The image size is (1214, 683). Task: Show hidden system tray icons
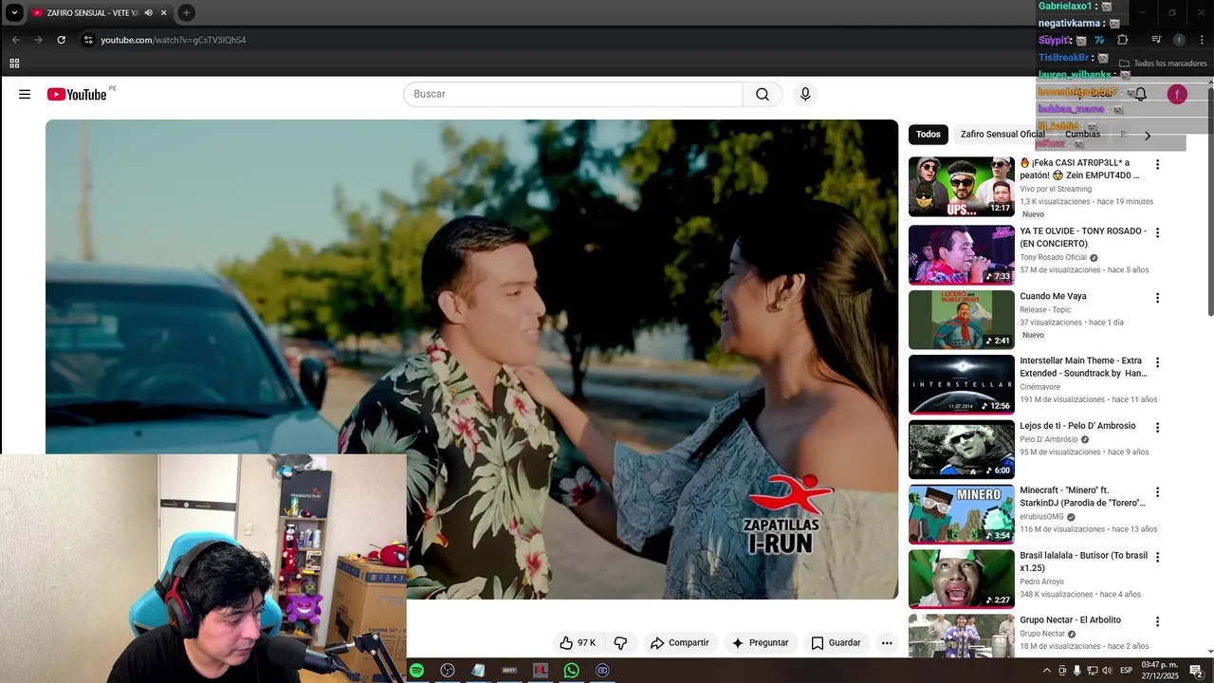(x=1047, y=671)
